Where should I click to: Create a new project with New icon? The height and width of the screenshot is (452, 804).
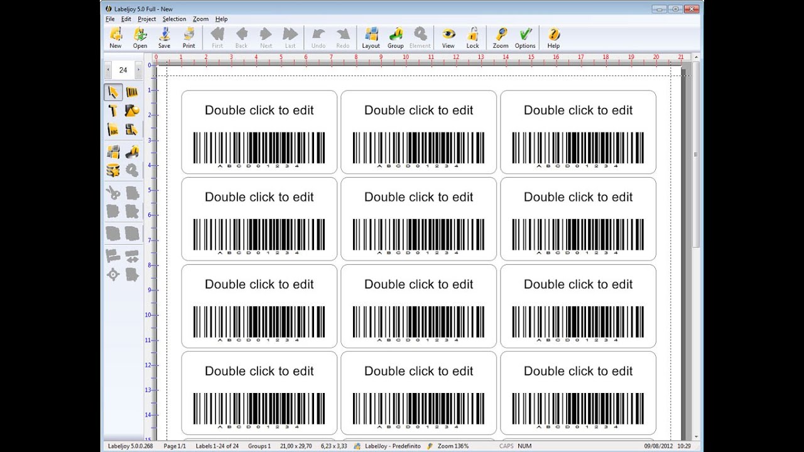[116, 38]
